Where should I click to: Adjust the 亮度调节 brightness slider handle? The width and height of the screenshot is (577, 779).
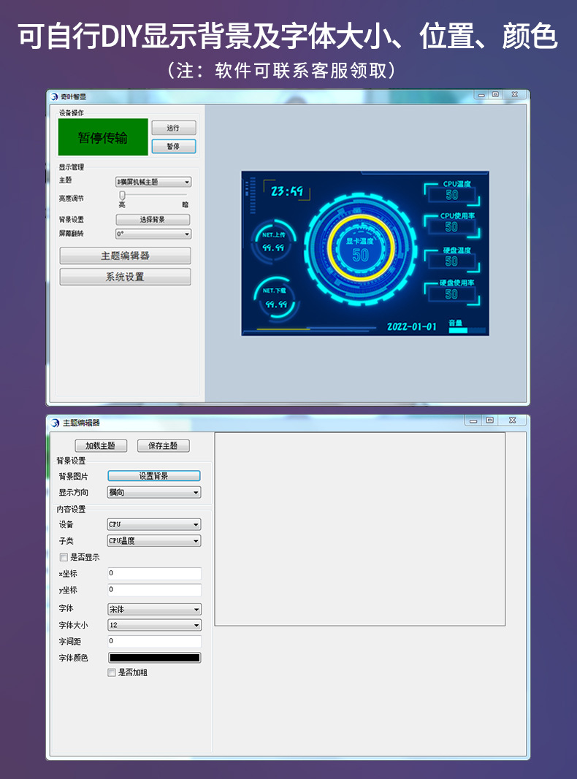coord(122,196)
